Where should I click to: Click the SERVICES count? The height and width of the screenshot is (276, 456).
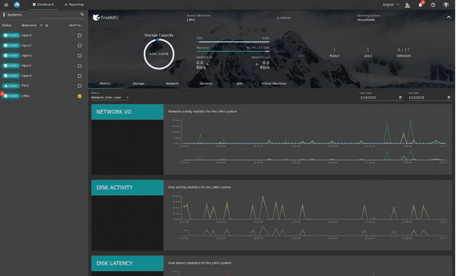pos(404,52)
